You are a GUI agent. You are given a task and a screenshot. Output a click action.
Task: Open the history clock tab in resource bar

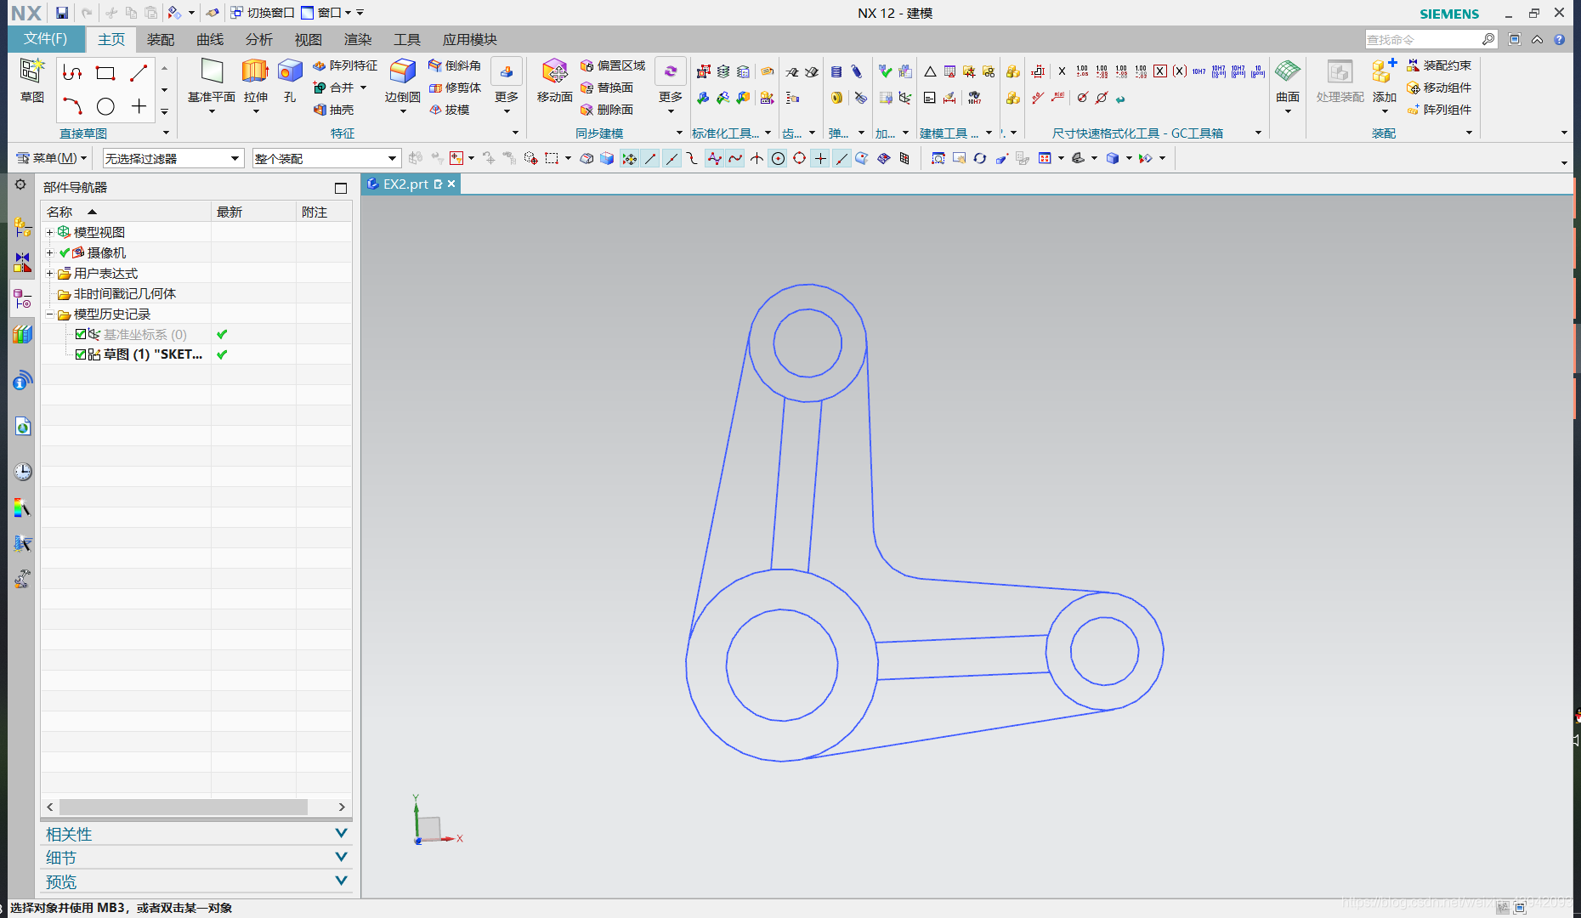23,472
